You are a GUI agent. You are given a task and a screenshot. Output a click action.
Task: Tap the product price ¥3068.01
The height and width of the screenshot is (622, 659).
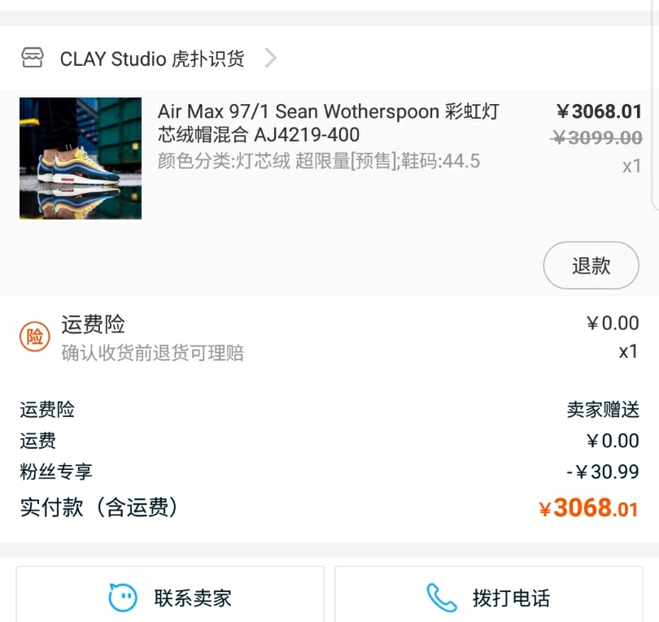pos(599,111)
